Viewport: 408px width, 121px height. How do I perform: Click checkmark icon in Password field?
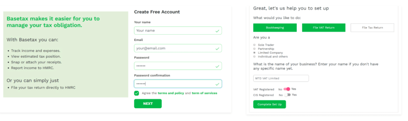217,66
